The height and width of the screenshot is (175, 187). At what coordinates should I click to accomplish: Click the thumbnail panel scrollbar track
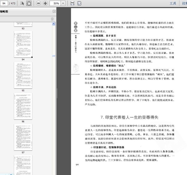click(54, 94)
